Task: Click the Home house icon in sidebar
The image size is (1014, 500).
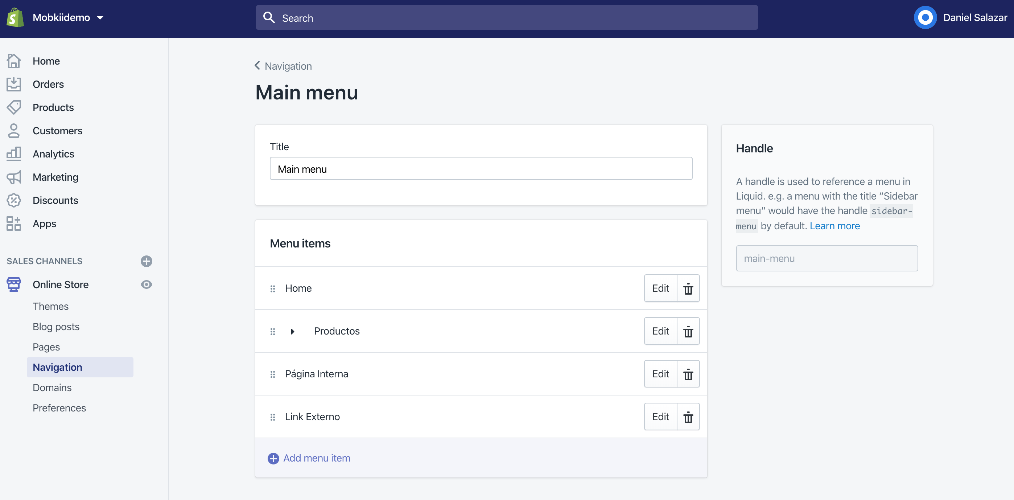Action: (14, 61)
